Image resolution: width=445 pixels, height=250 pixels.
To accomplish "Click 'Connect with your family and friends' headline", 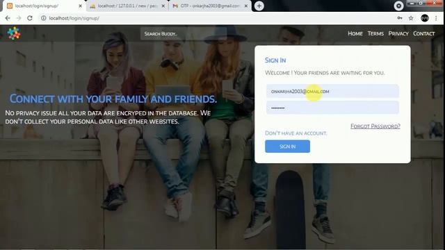I will click(113, 99).
